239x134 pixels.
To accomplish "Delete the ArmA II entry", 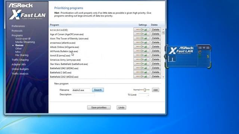I will pyautogui.click(x=156, y=55).
